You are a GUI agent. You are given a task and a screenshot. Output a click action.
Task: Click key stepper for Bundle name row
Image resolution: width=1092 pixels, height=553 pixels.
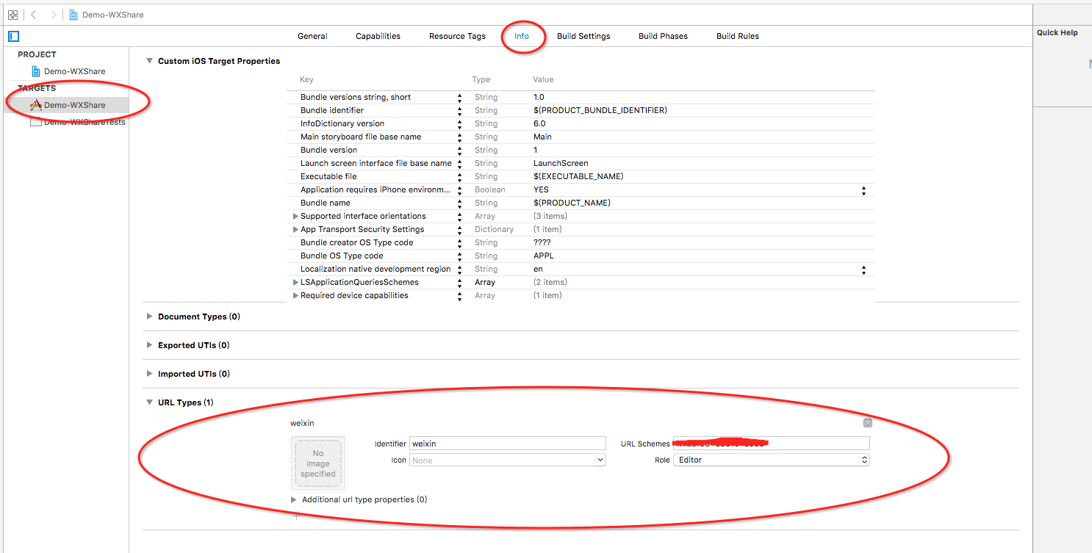point(460,203)
